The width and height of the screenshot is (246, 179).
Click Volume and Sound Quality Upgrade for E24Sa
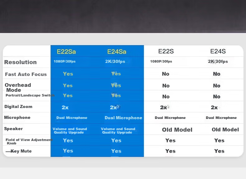point(118,130)
